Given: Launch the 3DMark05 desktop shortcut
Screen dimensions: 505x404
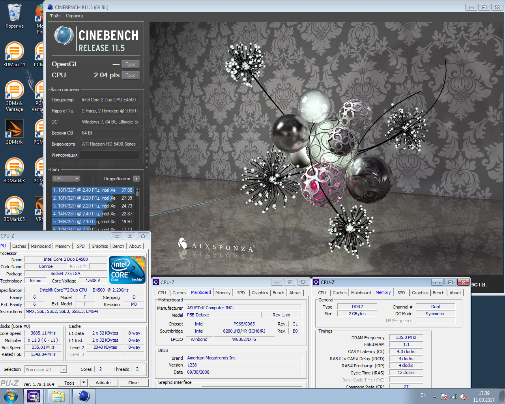Looking at the screenshot, I should [x=15, y=209].
